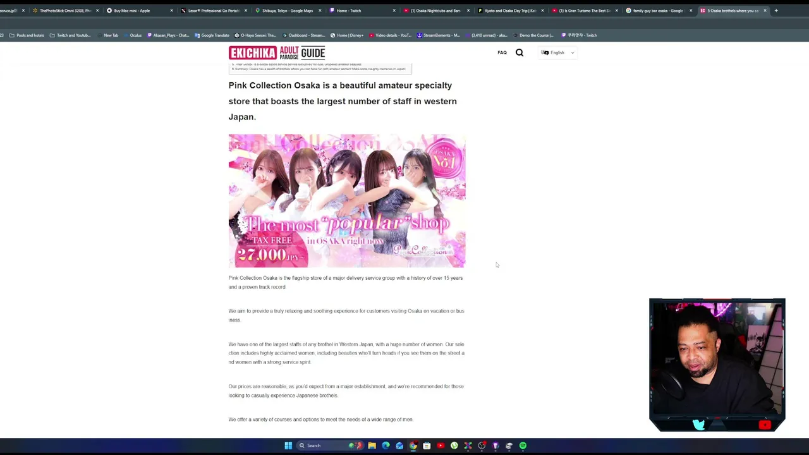Open the 'StreamElements' bookmark

438,35
